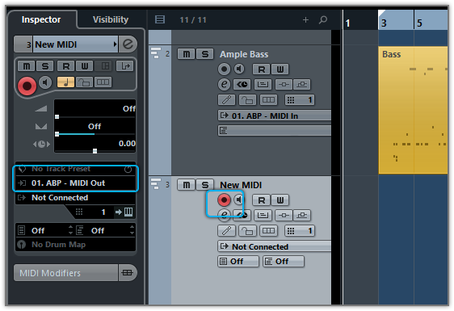Image resolution: width=454 pixels, height=311 pixels.
Task: Click the 'e' edit button in Inspector header
Action: (x=128, y=44)
